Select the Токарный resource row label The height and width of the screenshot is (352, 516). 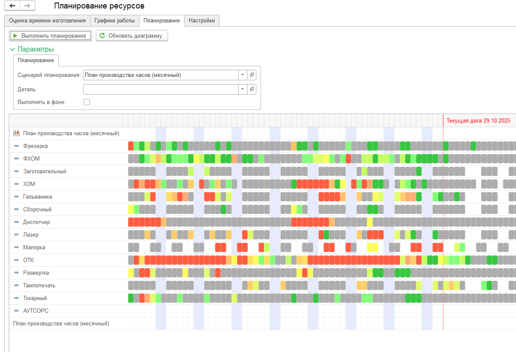(35, 298)
